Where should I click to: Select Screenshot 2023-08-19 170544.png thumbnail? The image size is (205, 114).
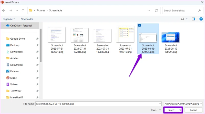click(171, 37)
